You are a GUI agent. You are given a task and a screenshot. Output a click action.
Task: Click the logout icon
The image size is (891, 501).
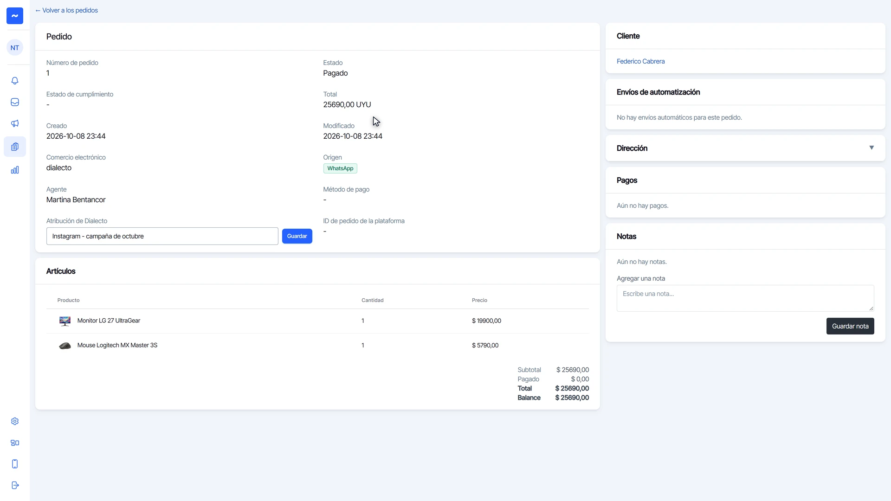(x=15, y=485)
